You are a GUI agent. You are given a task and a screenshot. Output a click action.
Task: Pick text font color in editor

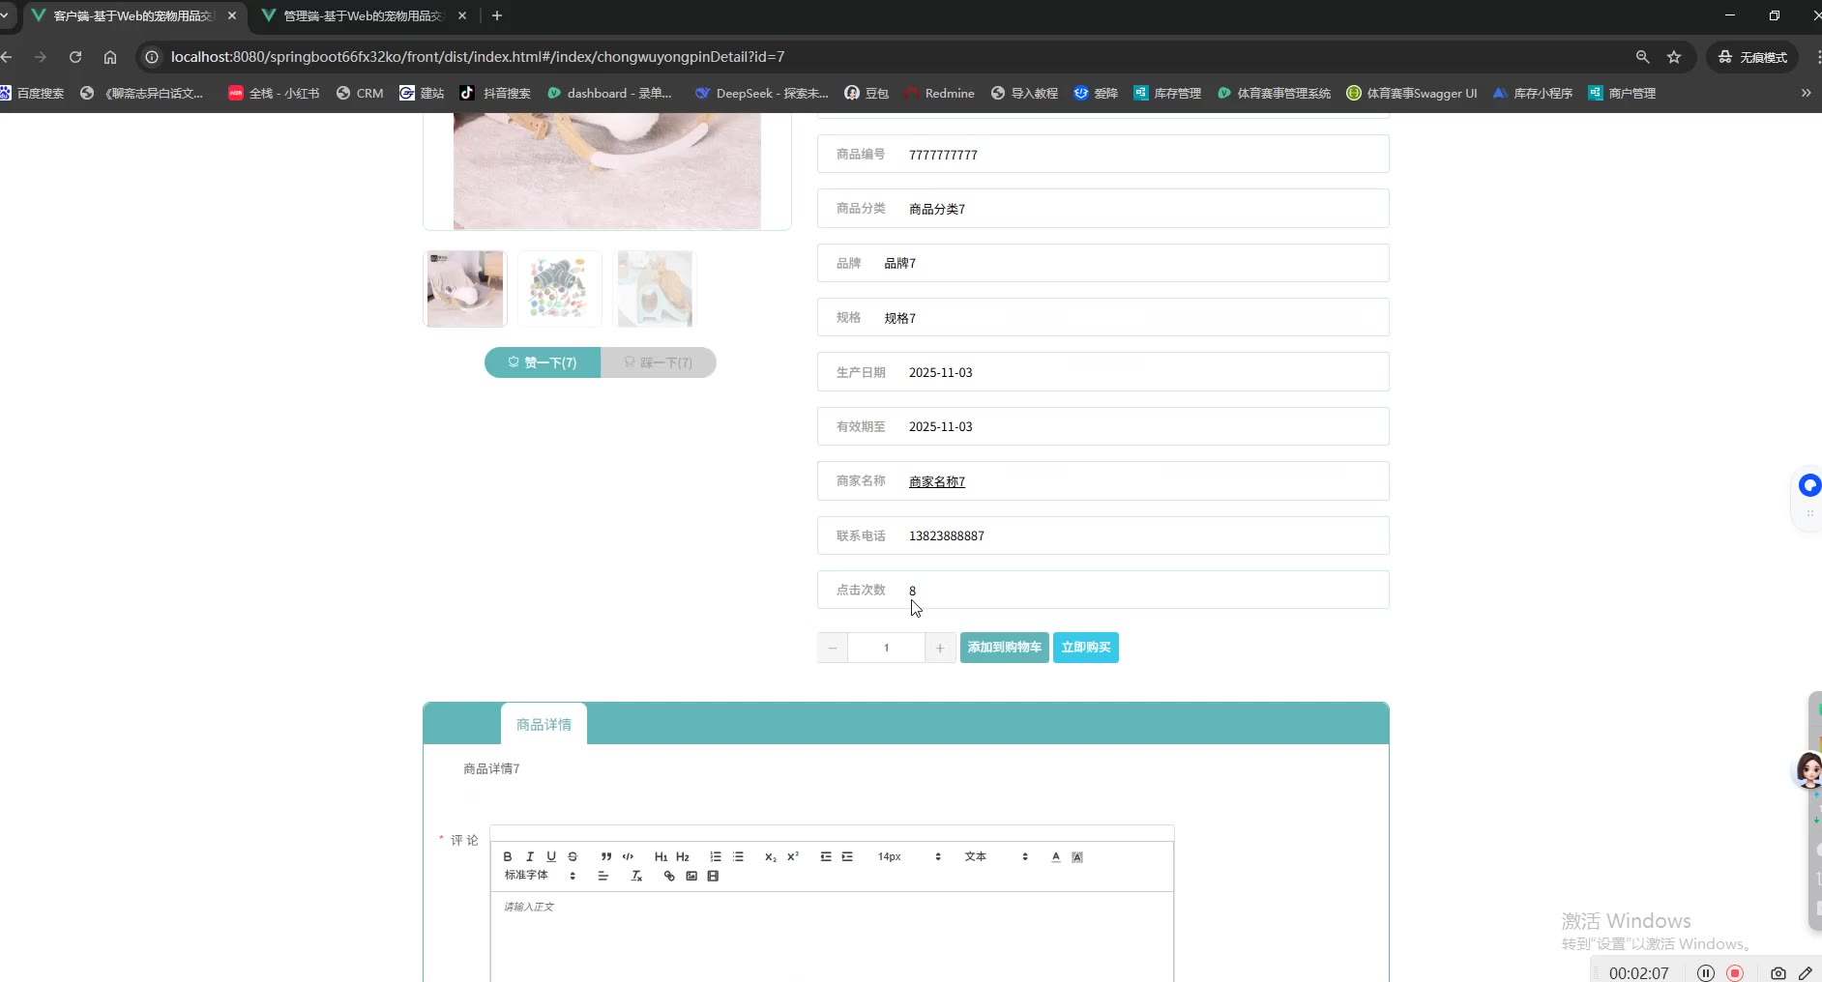(1056, 856)
